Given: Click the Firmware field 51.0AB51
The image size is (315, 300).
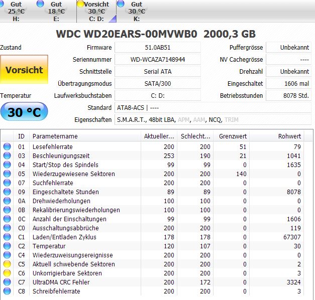Looking at the screenshot, I should 158,47.
